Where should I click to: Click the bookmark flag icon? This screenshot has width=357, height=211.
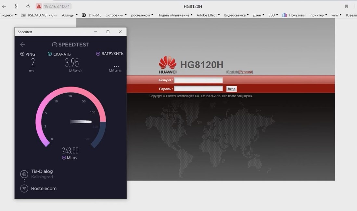[x=346, y=7]
